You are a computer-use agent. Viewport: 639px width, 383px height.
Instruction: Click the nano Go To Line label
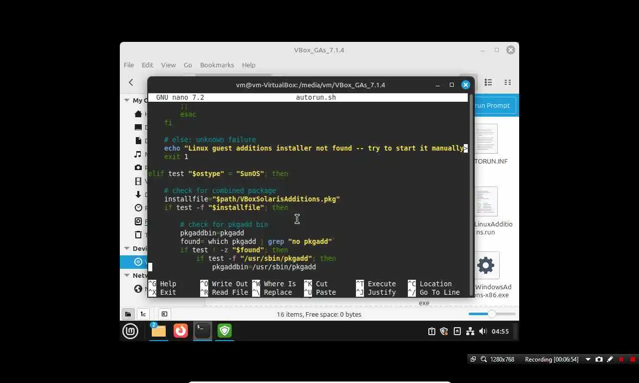440,292
